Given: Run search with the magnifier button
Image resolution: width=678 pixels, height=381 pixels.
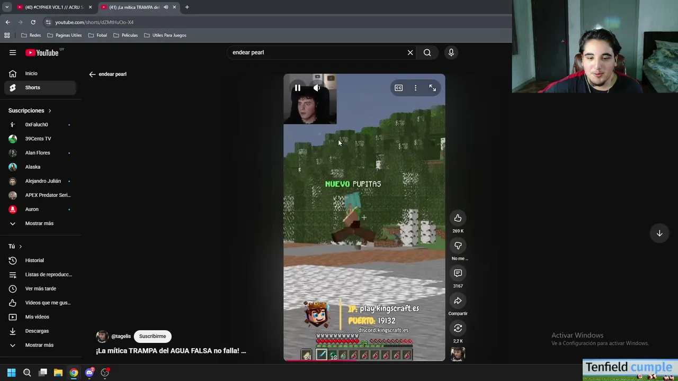Looking at the screenshot, I should [427, 52].
